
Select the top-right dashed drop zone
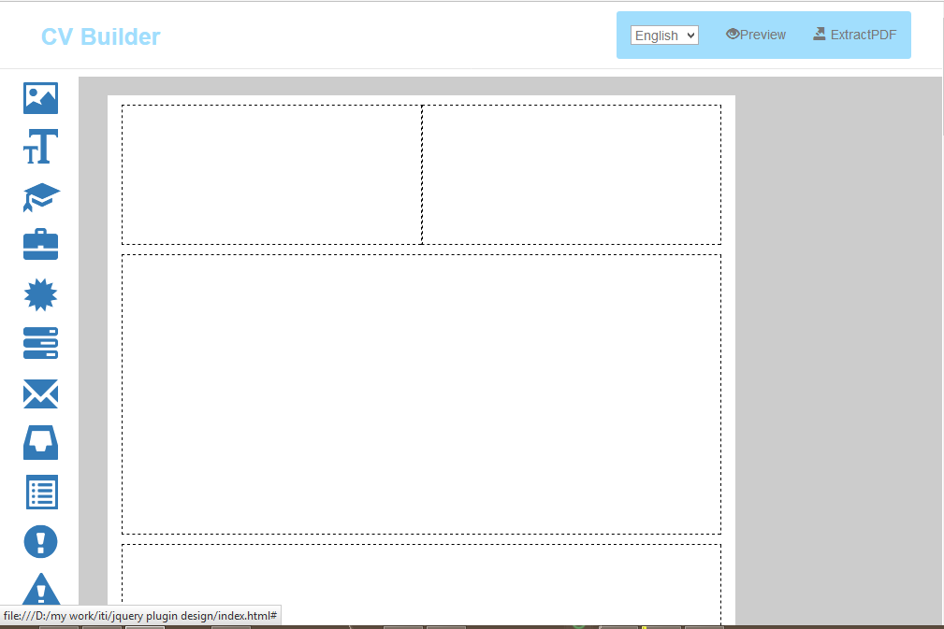(x=572, y=175)
